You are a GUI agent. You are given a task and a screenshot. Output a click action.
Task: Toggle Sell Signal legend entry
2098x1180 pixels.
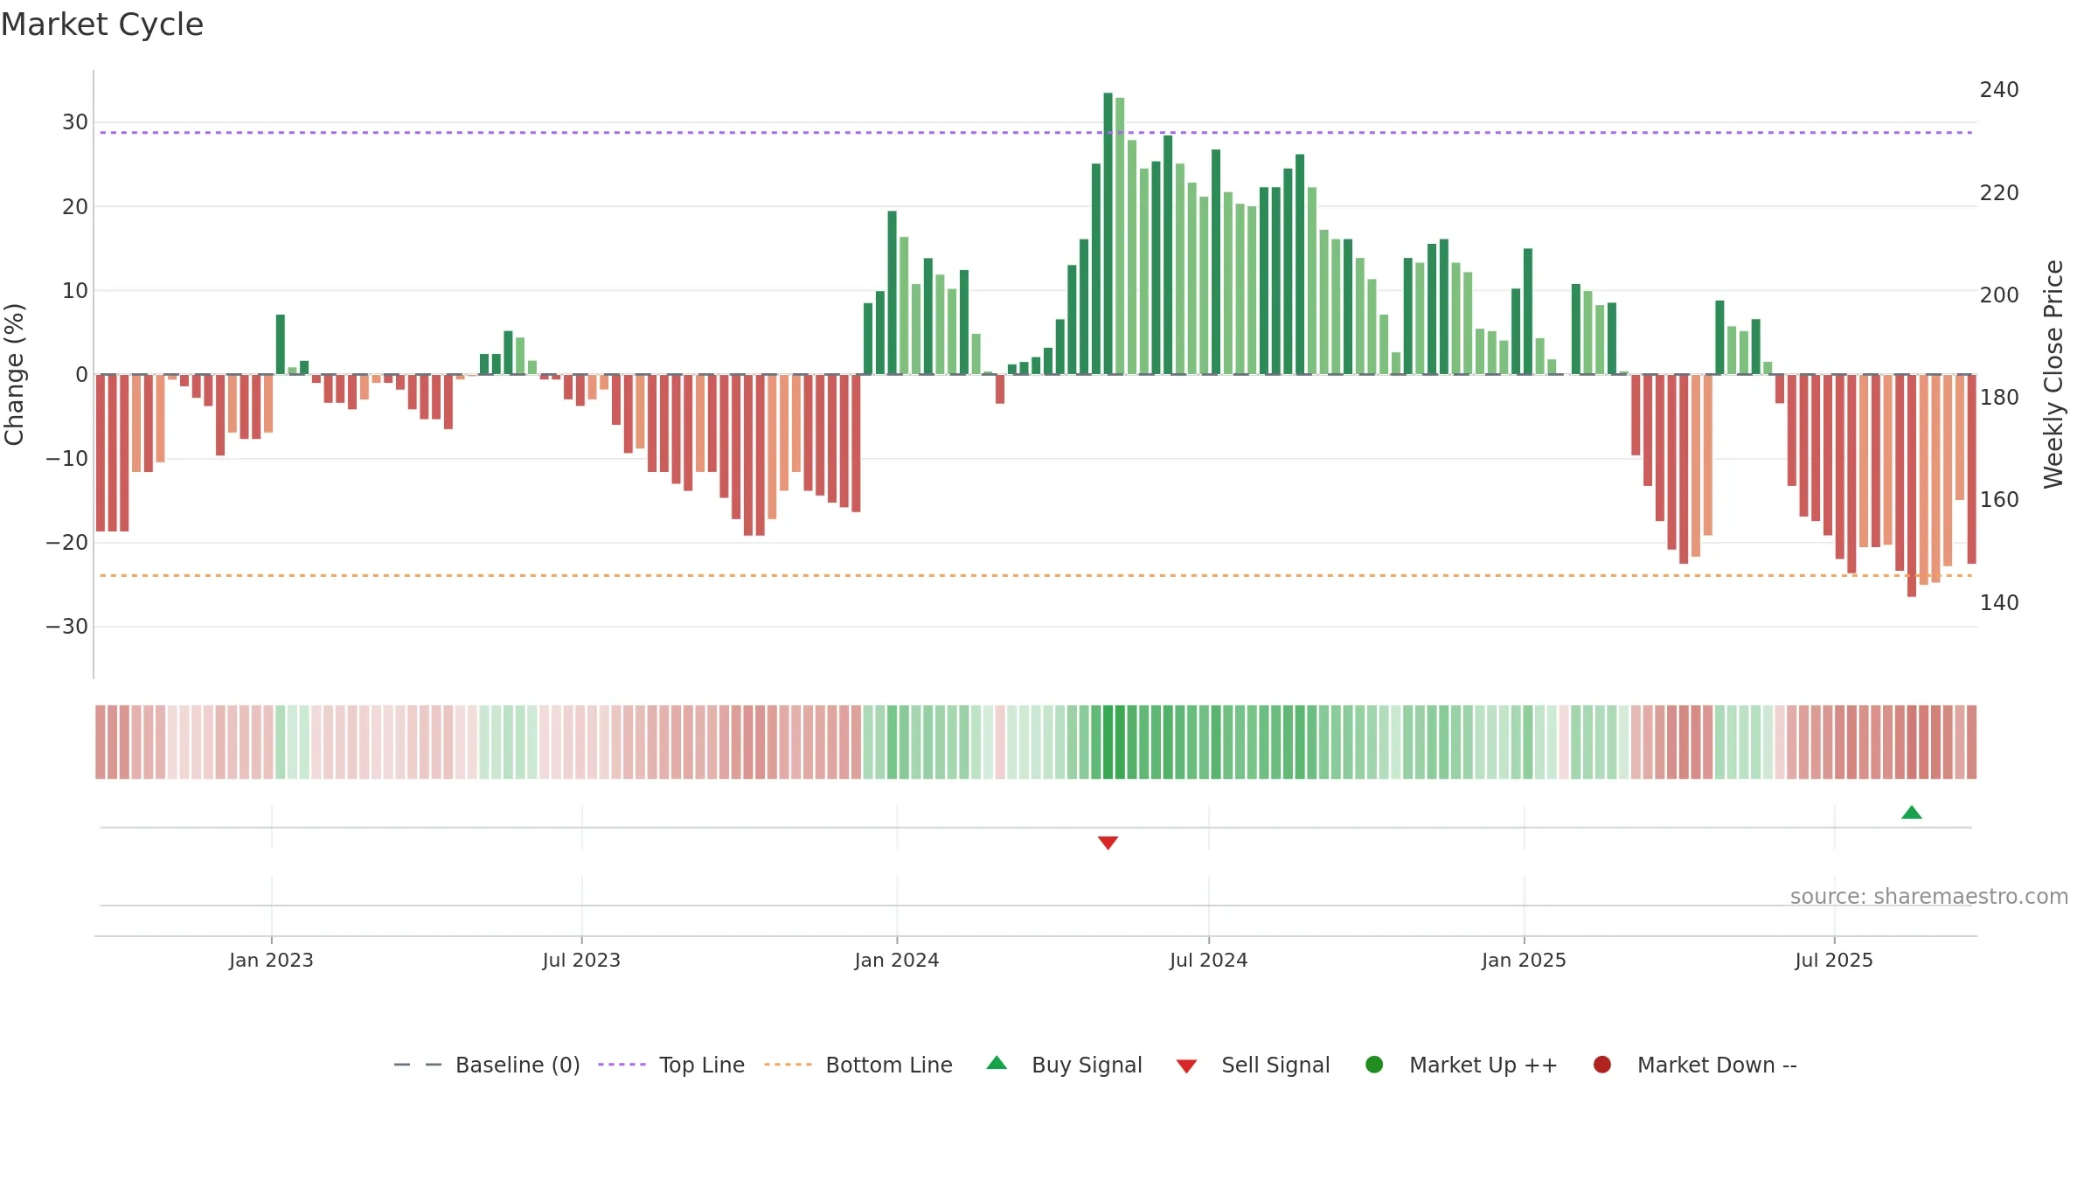[1253, 1065]
